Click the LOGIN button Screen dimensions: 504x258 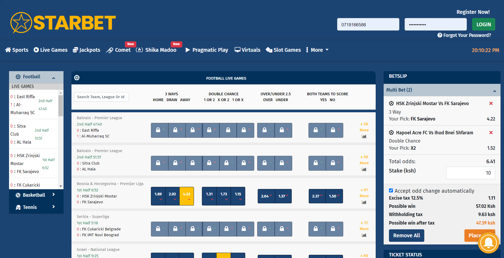pos(483,24)
